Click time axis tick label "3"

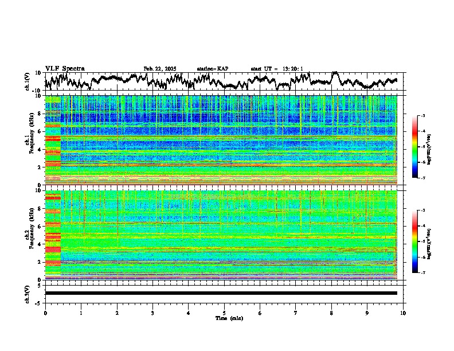[152, 313]
